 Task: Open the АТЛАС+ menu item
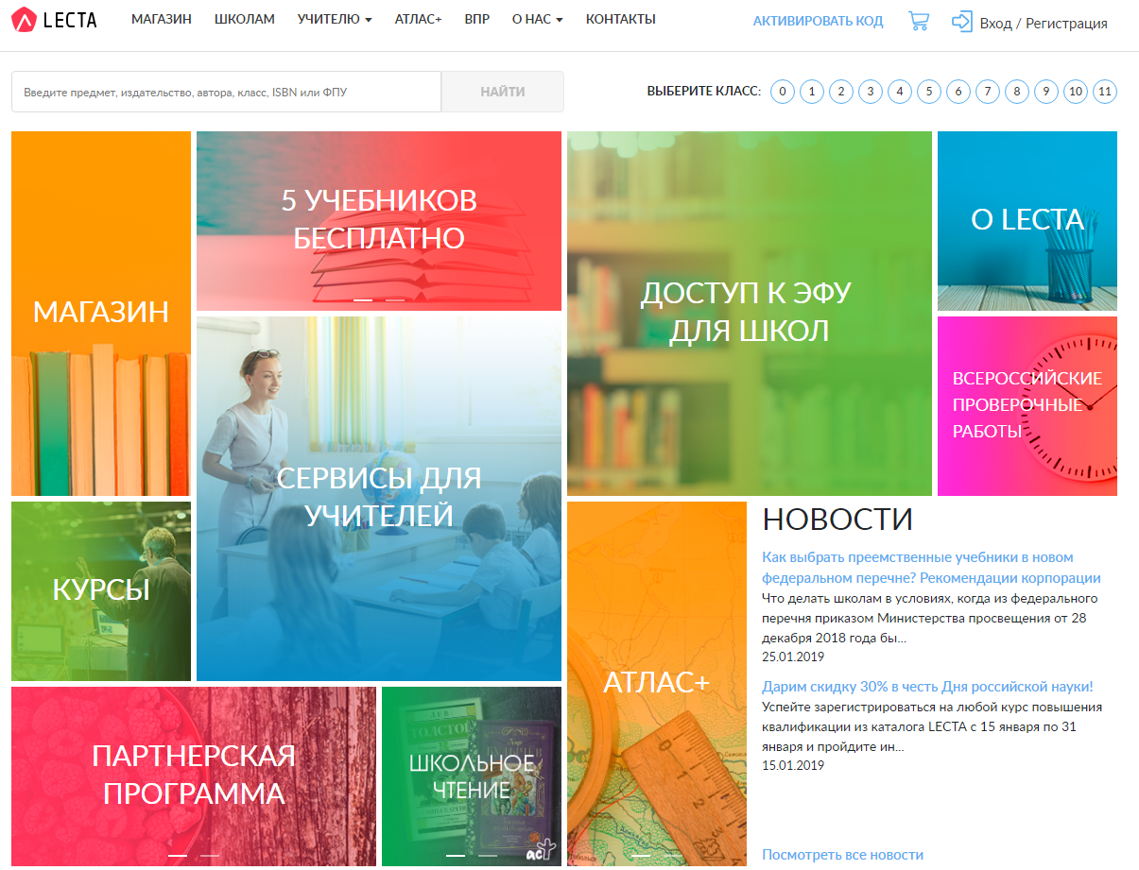pyautogui.click(x=419, y=19)
